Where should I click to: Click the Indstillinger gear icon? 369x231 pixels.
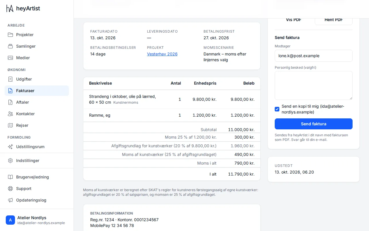10,161
